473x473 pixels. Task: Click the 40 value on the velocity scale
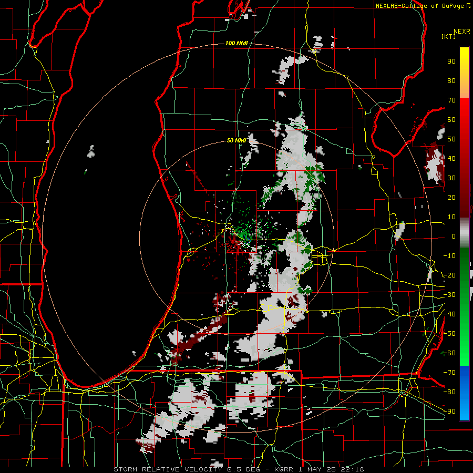(451, 158)
